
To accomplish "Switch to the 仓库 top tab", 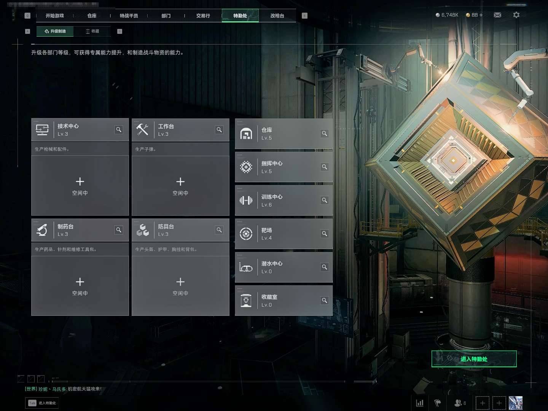I will point(92,16).
